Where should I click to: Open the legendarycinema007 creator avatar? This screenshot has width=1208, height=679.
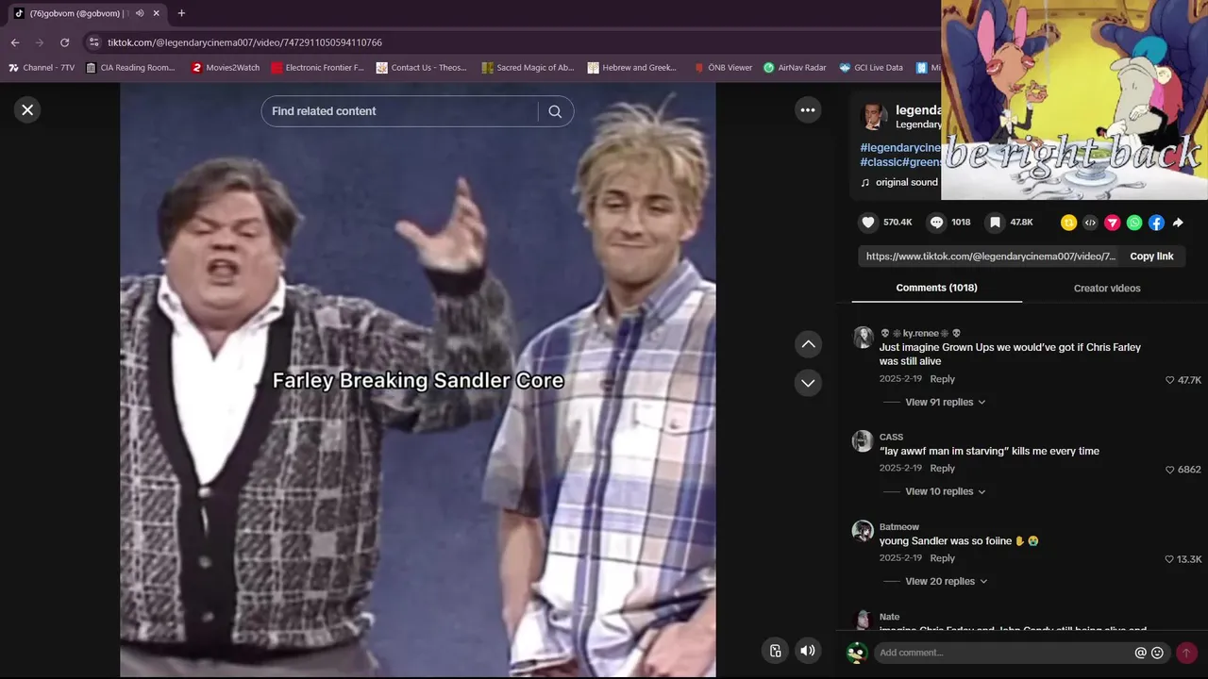(874, 117)
